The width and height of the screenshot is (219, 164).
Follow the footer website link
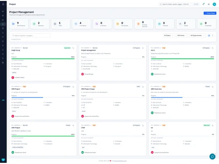click(121, 161)
